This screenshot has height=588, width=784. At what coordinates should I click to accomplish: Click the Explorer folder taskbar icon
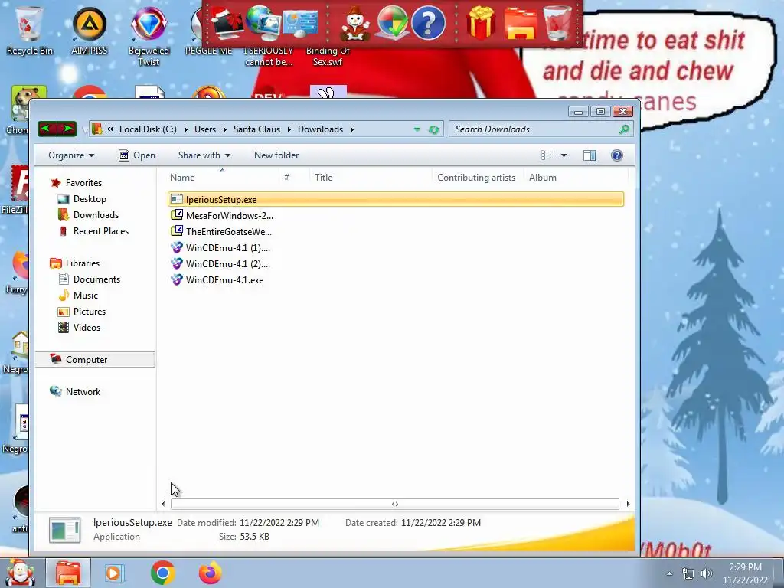pos(68,573)
